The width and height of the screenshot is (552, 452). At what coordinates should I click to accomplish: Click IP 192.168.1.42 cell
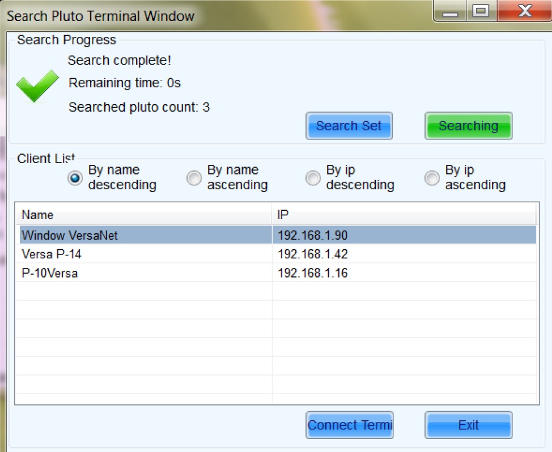click(404, 254)
